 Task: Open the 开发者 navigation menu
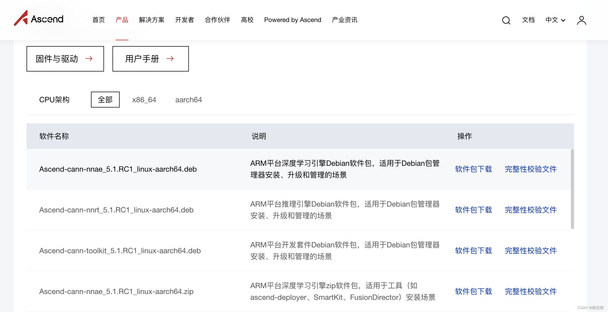(x=185, y=20)
